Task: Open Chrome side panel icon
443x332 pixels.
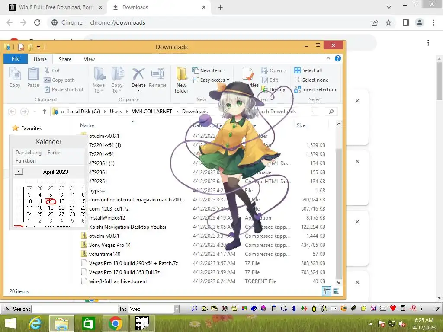Action: point(406,22)
